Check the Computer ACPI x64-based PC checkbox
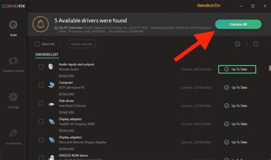The width and height of the screenshot is (271, 160). [41, 85]
